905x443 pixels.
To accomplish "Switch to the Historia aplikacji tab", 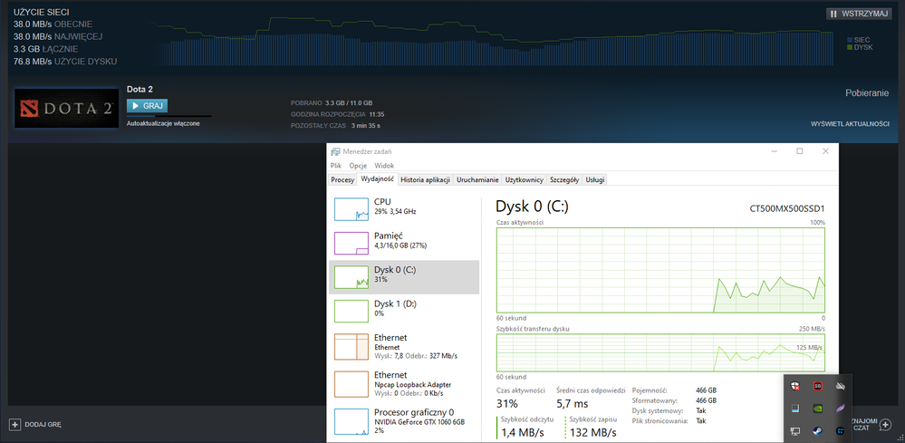I will 425,180.
